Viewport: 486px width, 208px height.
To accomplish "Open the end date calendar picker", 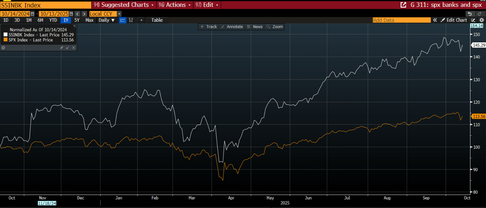I will point(71,14).
